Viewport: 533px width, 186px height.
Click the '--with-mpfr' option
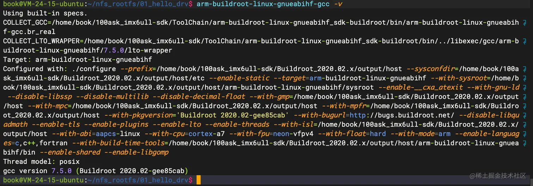tap(343, 106)
